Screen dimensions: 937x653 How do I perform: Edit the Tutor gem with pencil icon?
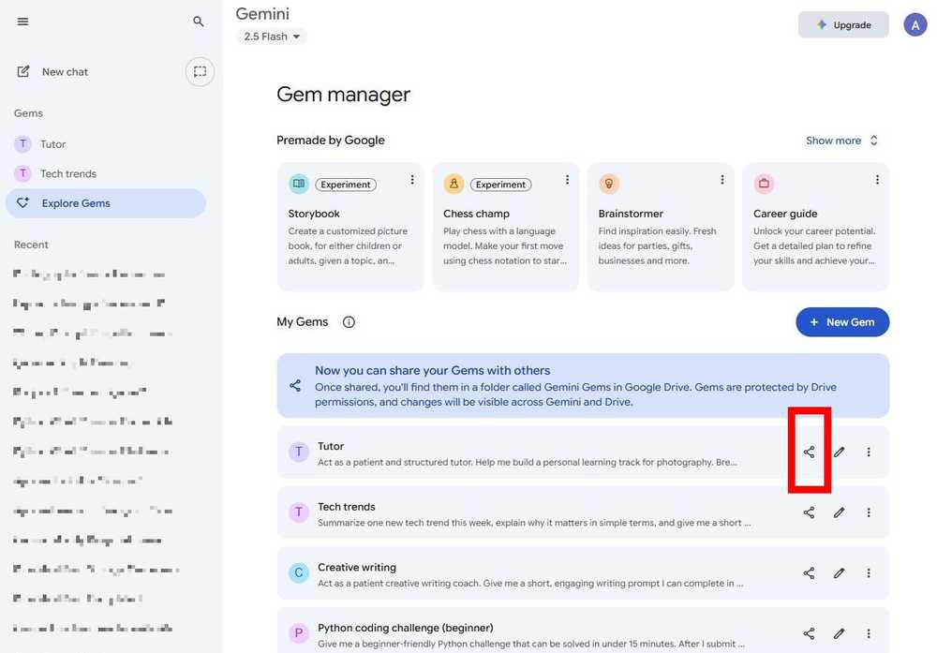point(839,453)
